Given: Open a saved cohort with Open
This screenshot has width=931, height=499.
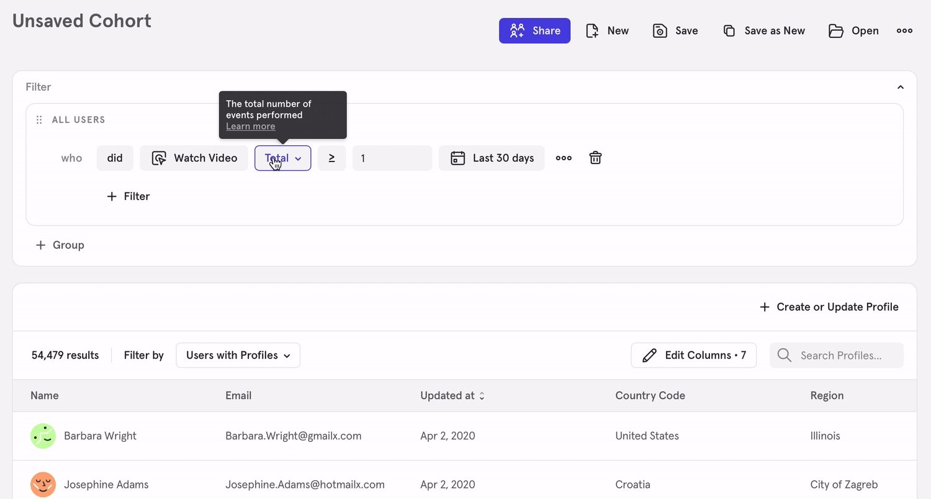Looking at the screenshot, I should (853, 31).
